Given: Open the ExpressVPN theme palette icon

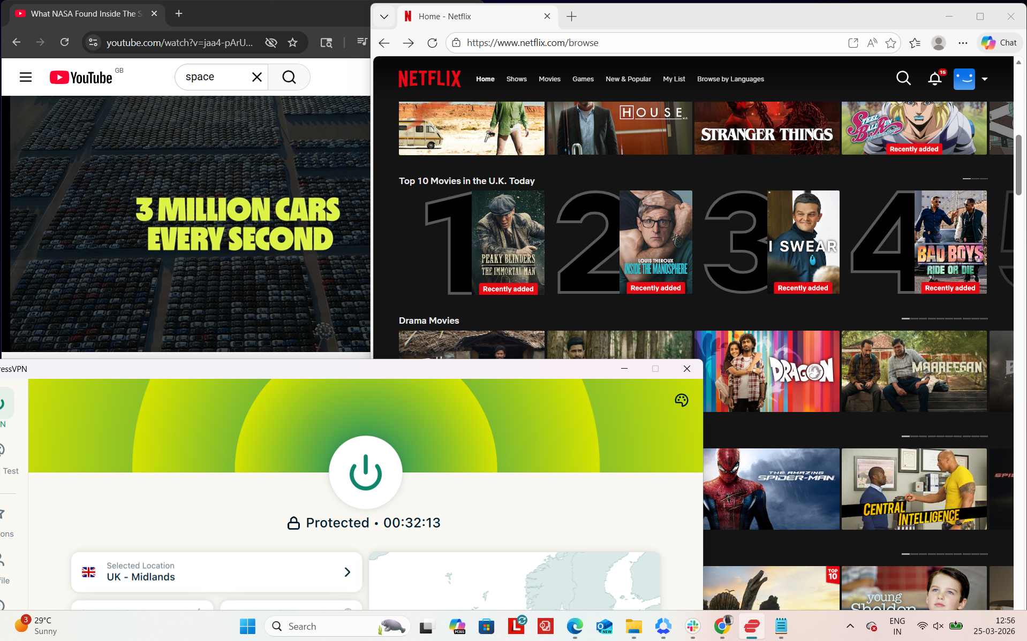Looking at the screenshot, I should click(681, 400).
